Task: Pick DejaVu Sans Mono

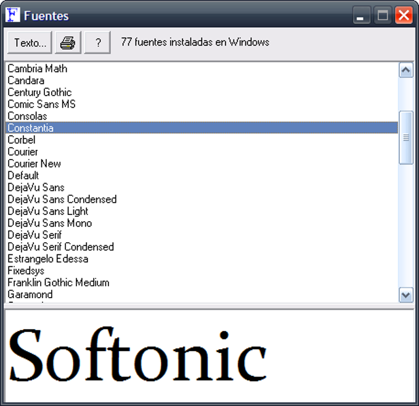Action: (201, 223)
